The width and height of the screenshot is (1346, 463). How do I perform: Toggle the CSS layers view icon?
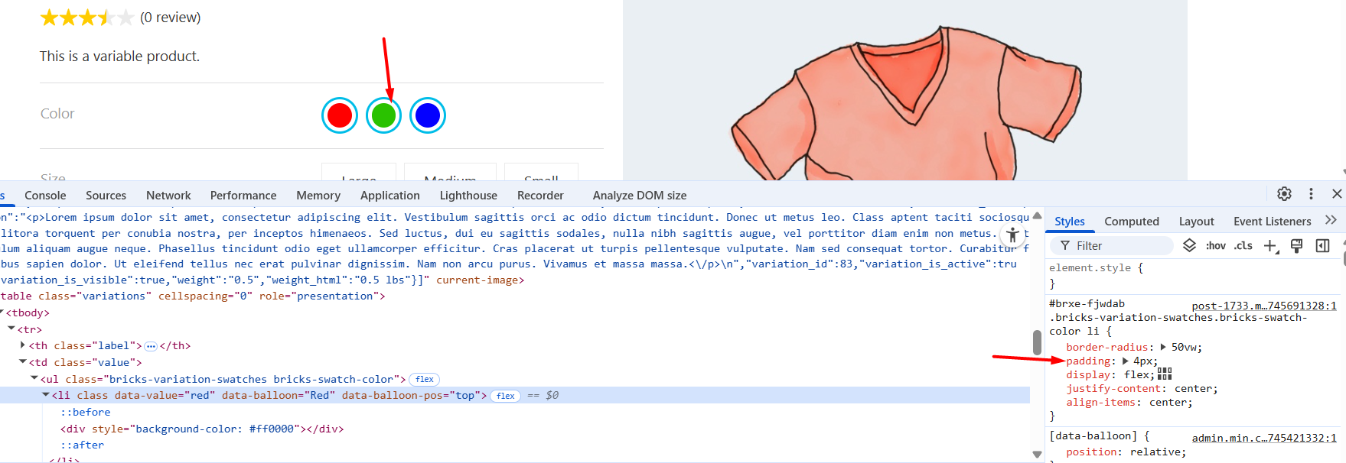(1189, 245)
